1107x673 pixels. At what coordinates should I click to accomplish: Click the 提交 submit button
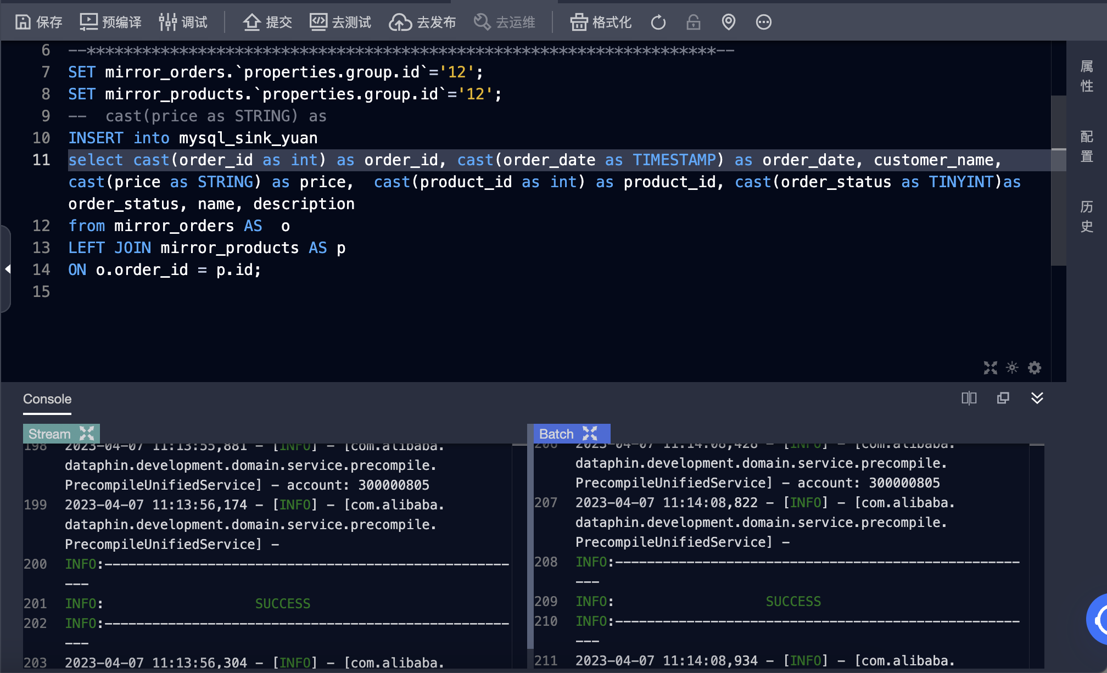[x=267, y=22]
